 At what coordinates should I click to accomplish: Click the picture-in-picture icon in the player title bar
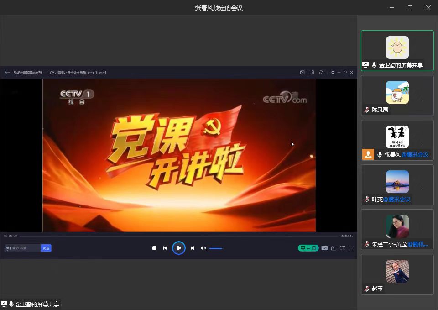(x=312, y=73)
